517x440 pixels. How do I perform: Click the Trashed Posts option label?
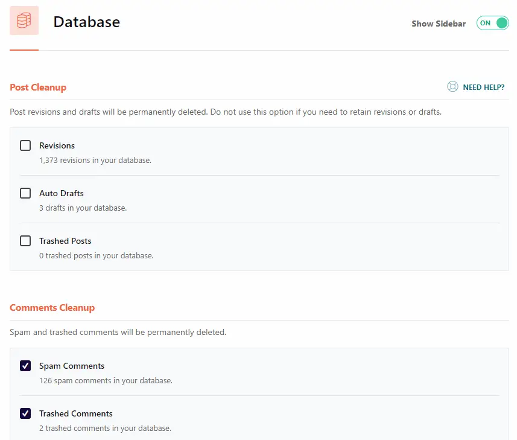coord(65,241)
